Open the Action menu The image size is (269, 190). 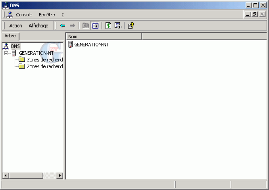click(16, 26)
